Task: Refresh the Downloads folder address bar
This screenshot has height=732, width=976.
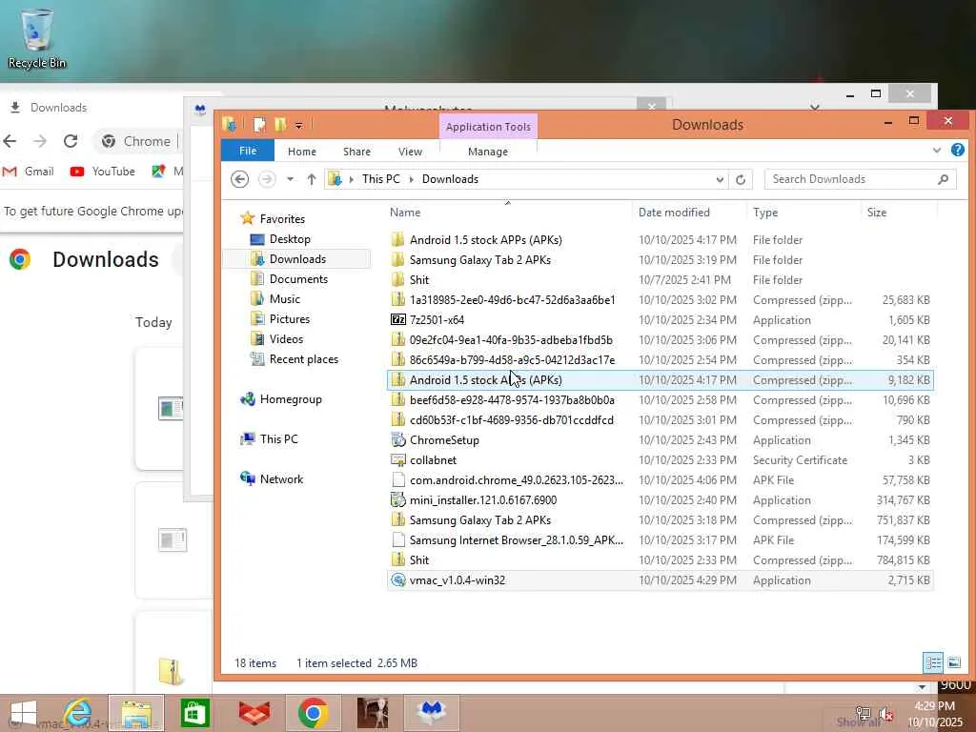Action: point(740,179)
